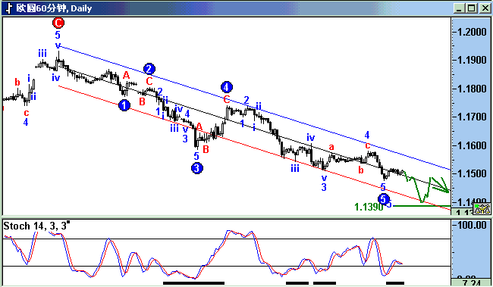Click the 1.2000 price axis label

[x=471, y=32]
